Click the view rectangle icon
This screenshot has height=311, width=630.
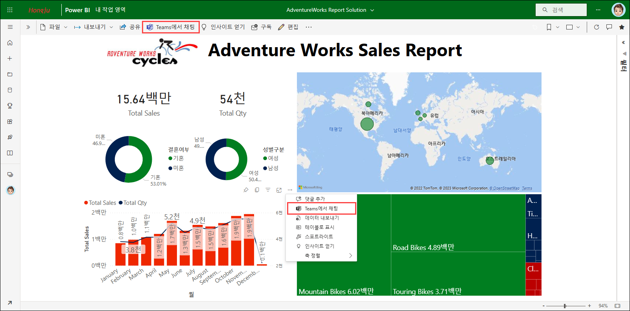(x=569, y=27)
